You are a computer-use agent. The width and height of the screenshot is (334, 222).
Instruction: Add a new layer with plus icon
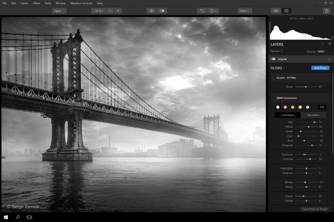point(329,44)
